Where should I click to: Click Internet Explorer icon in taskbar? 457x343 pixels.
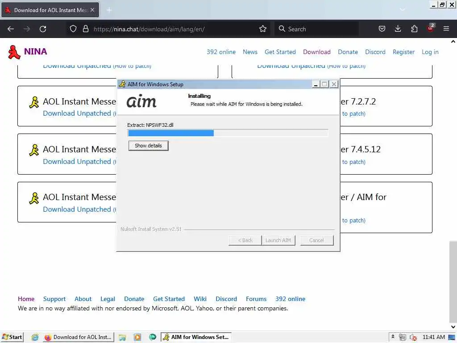coord(35,337)
